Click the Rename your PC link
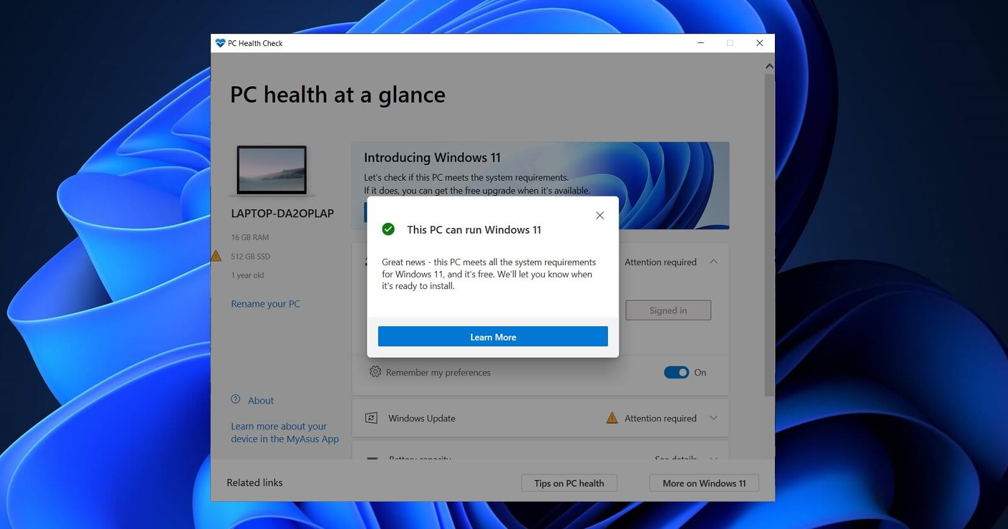 [x=265, y=304]
